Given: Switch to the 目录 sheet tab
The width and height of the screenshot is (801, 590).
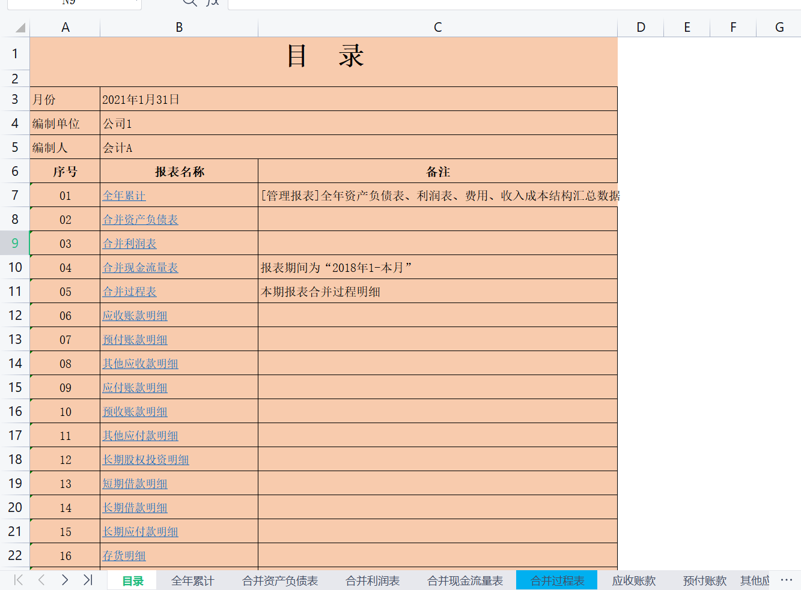Looking at the screenshot, I should (131, 580).
